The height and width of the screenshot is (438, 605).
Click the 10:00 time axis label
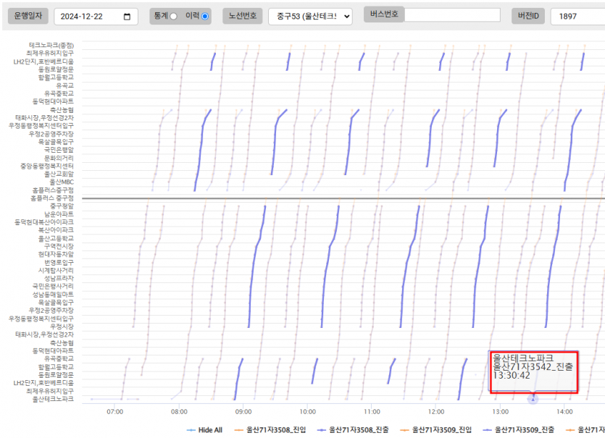307,410
